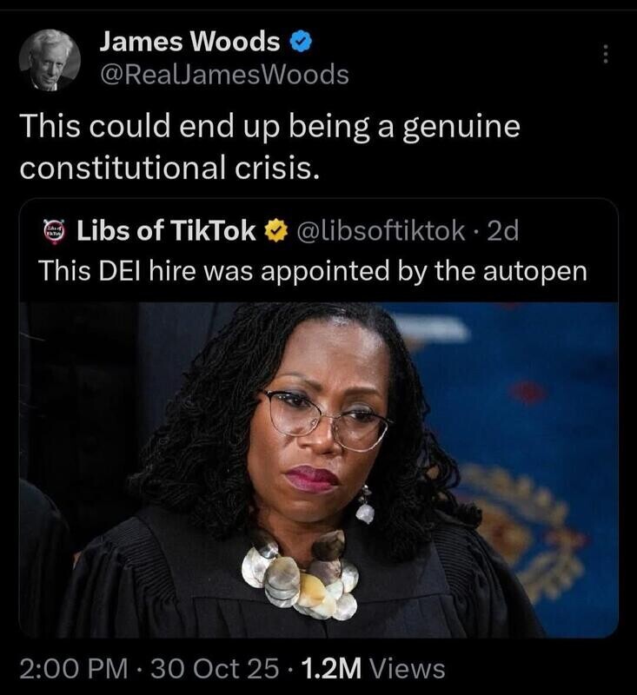The width and height of the screenshot is (637, 695).
Task: Open the Libs of TikTok display name
Action: coord(166,230)
